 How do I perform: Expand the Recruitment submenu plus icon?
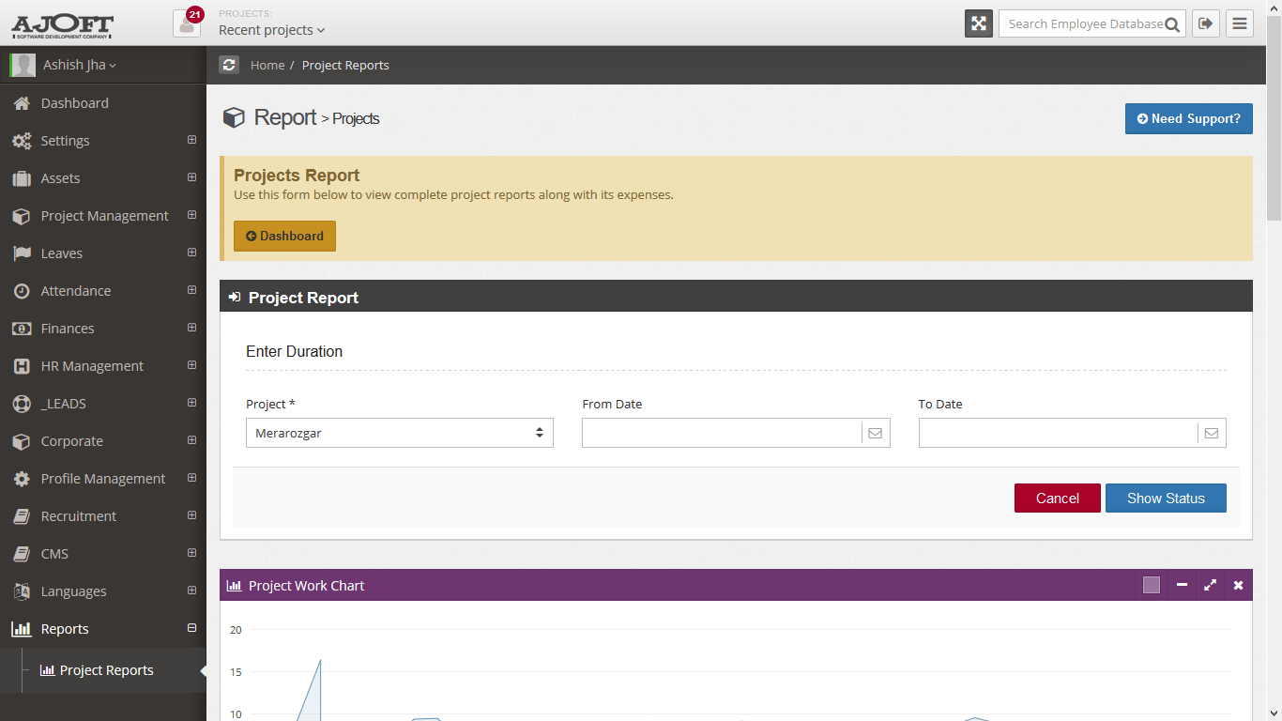[x=191, y=515]
